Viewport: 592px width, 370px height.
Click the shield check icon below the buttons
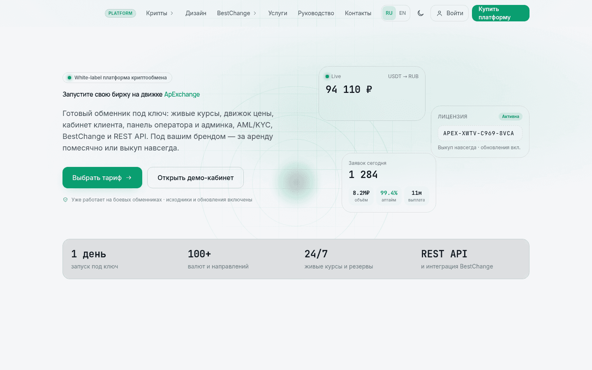pyautogui.click(x=65, y=200)
